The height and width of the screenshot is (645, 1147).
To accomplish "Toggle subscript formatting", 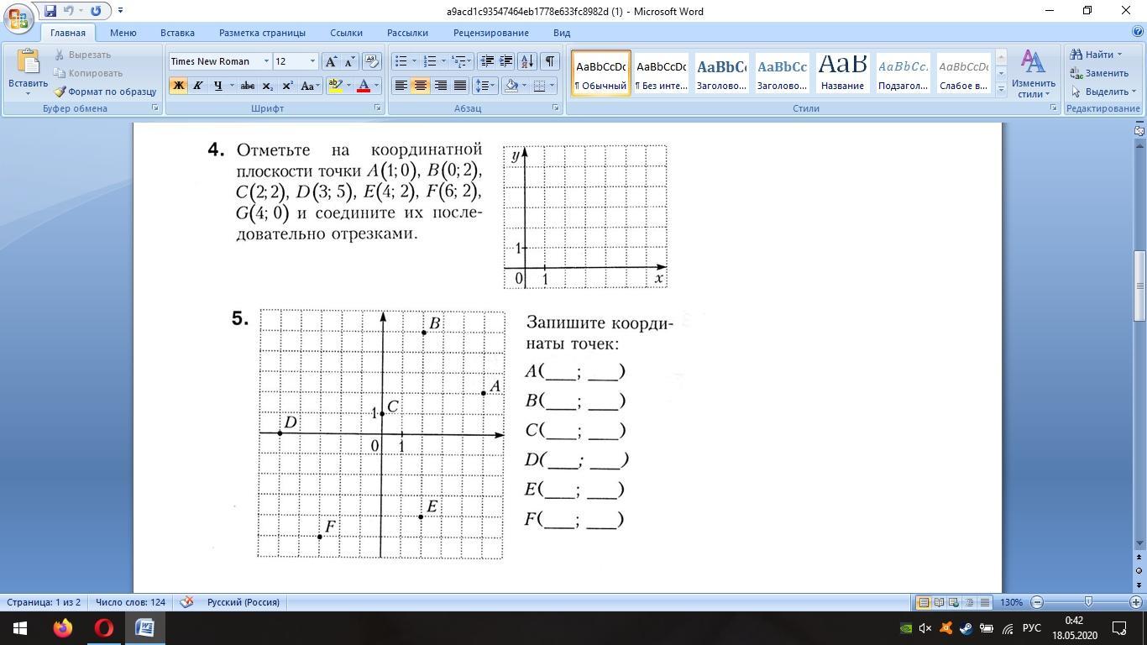I will click(x=267, y=86).
